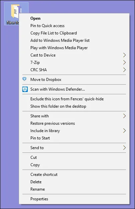Screen dimensions: 135x209
Task: Open the Send to submenu arrow
Action: 124,148
